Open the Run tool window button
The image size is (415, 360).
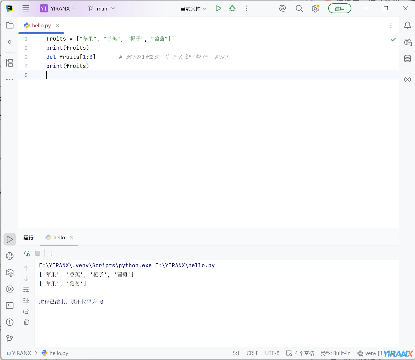click(x=10, y=239)
